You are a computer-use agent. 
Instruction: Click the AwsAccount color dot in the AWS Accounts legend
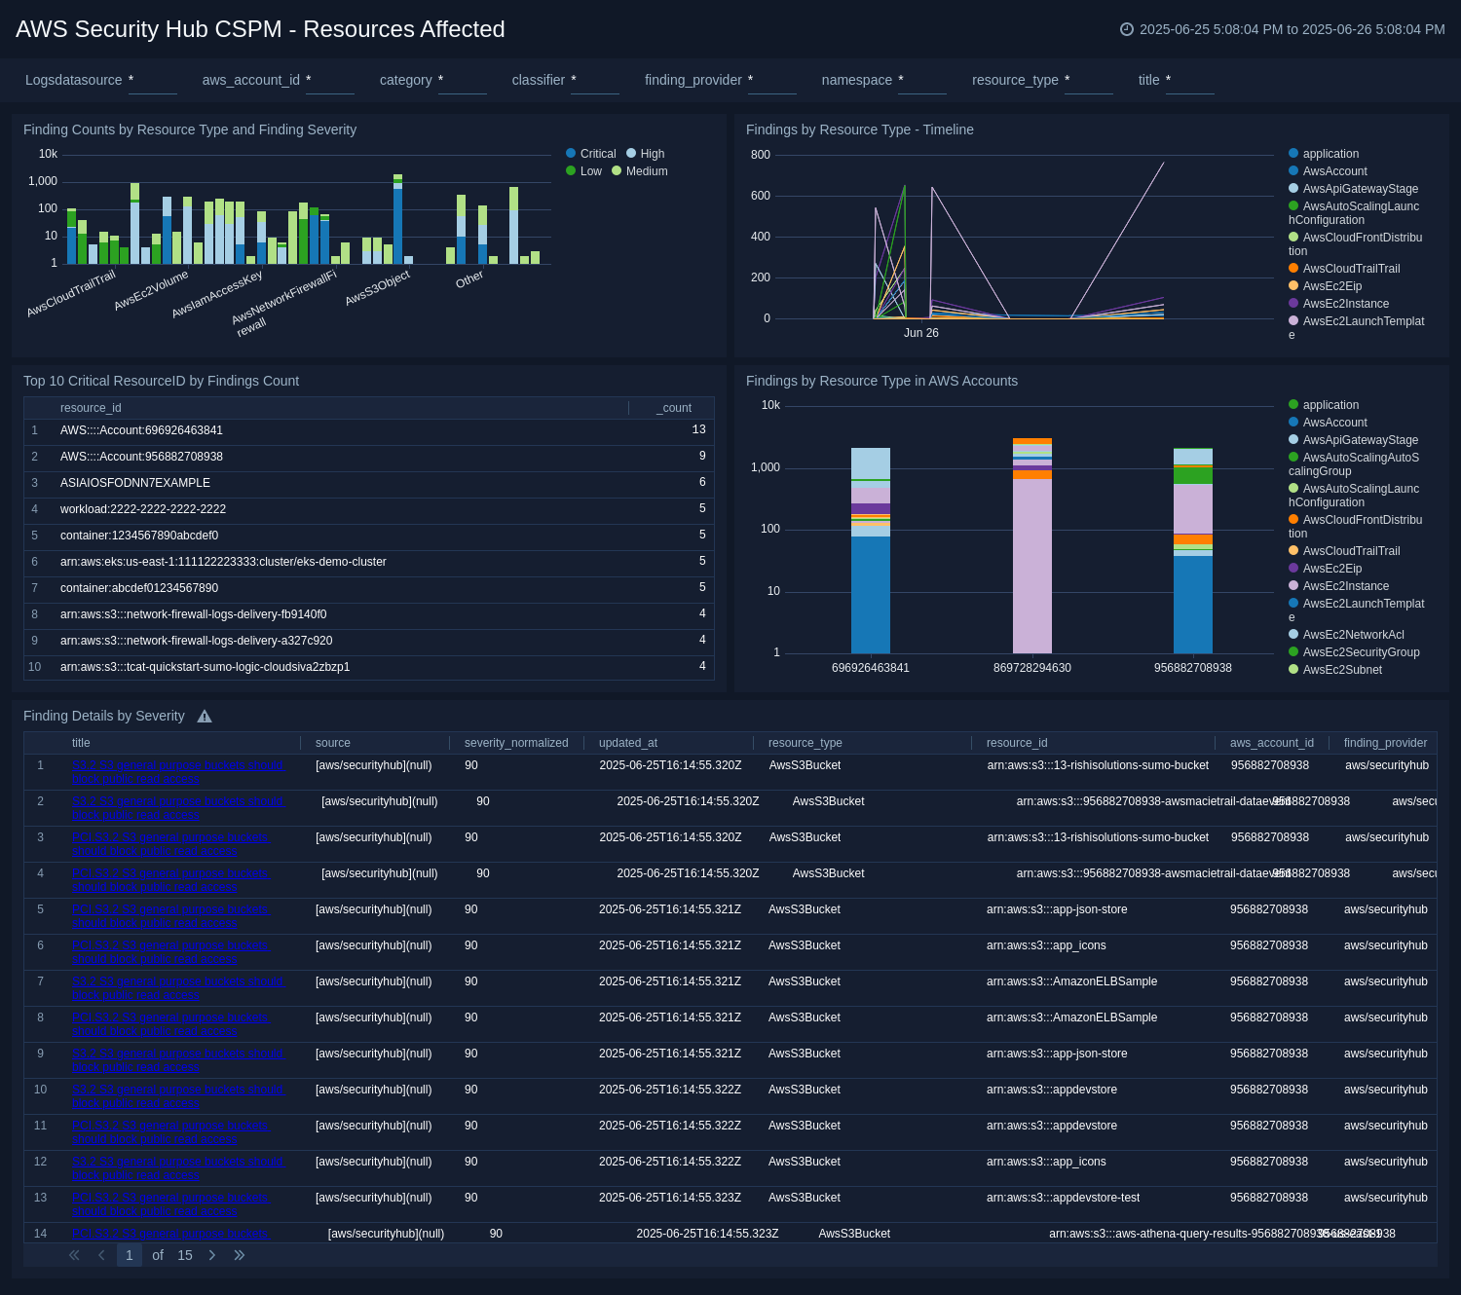[1293, 422]
